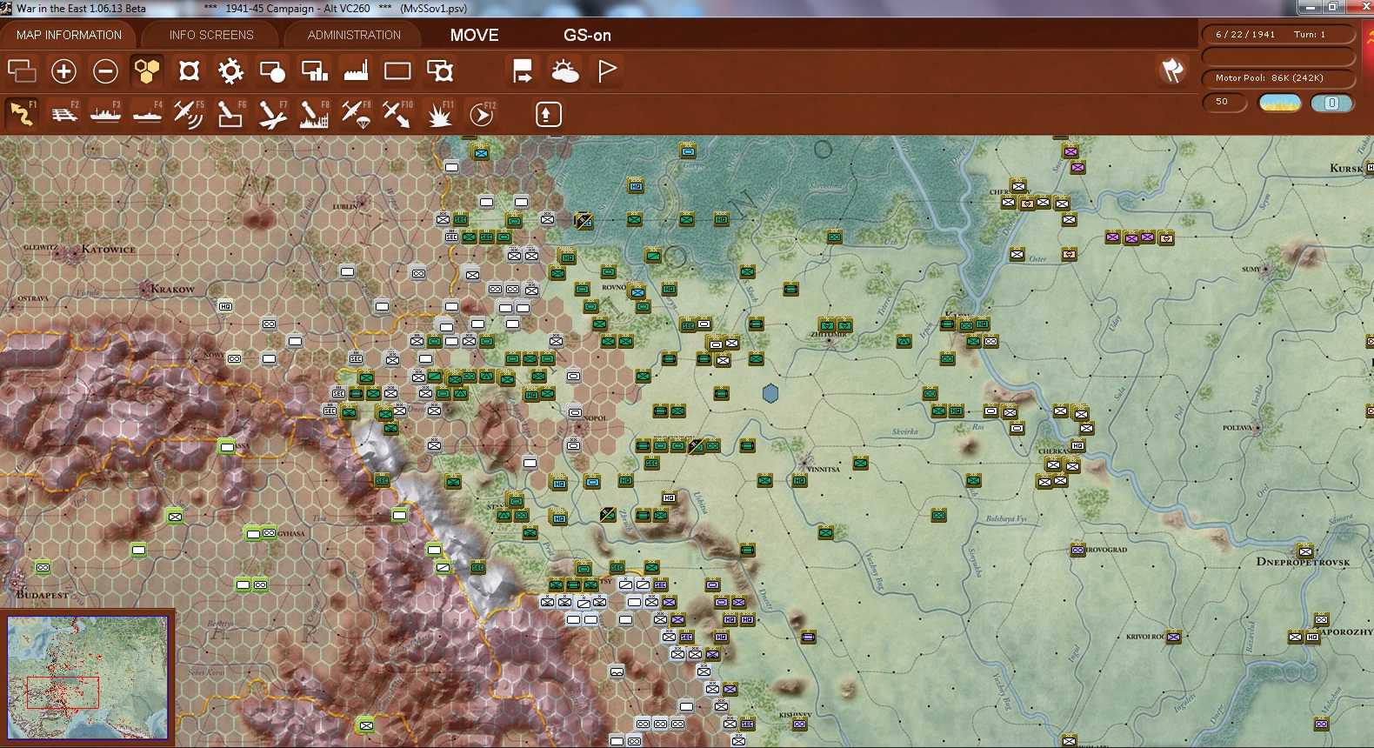Click the red viewport rectangle in the minimap

coord(63,692)
